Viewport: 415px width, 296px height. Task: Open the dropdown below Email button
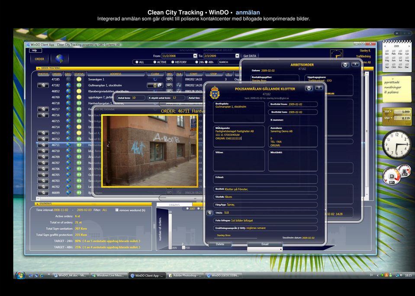265,249
